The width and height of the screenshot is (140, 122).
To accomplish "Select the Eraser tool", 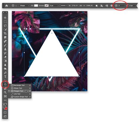I will [x=5, y=57].
